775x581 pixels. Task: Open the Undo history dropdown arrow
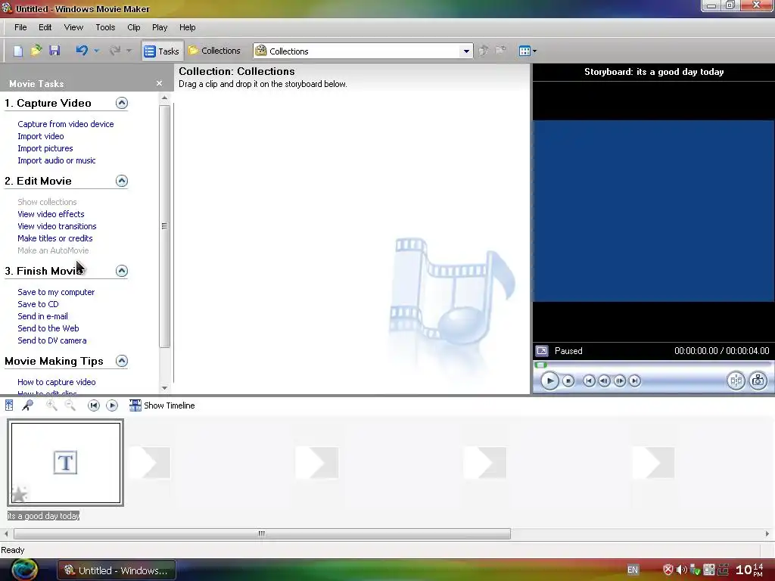96,51
